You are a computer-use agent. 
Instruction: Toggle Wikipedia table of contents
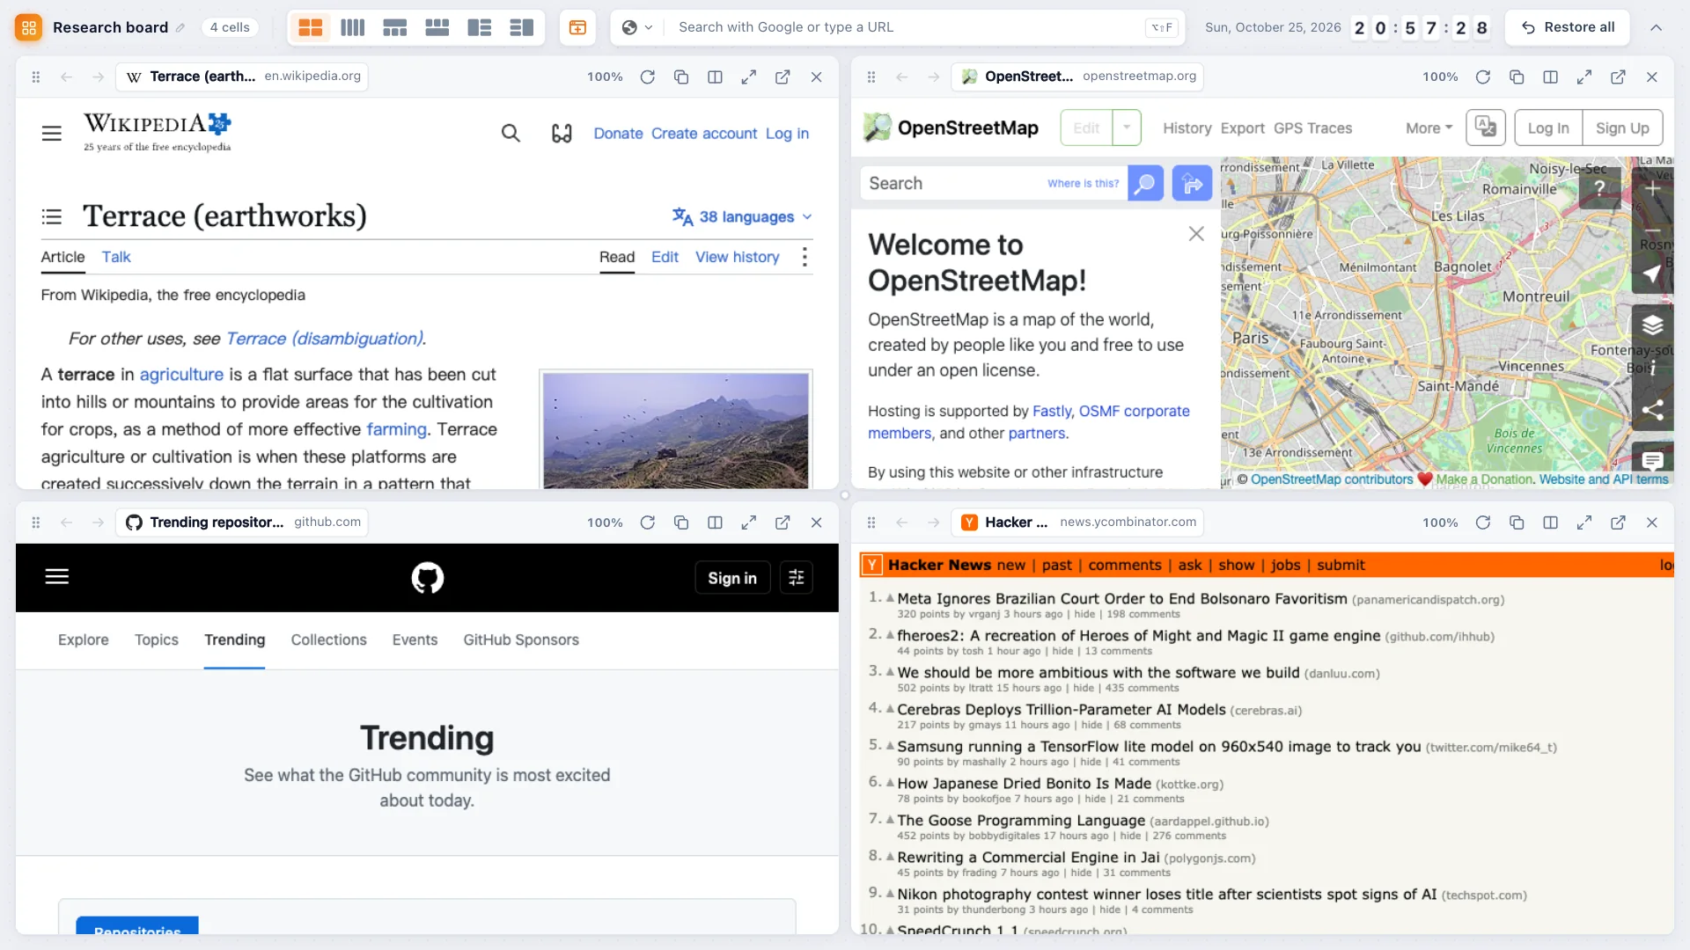pyautogui.click(x=52, y=216)
